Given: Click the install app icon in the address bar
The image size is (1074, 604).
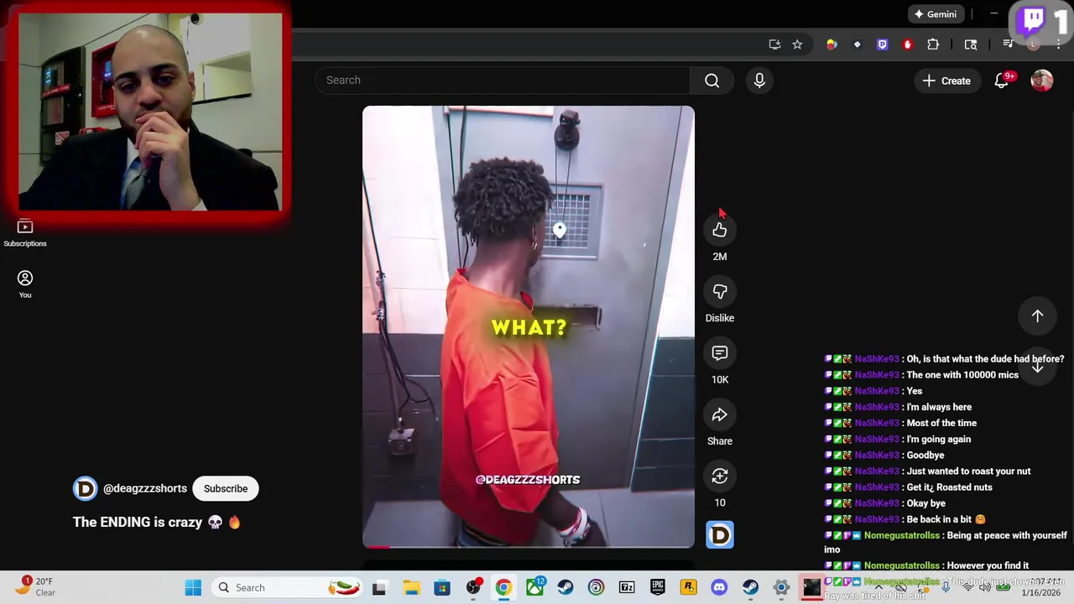Looking at the screenshot, I should [x=774, y=44].
